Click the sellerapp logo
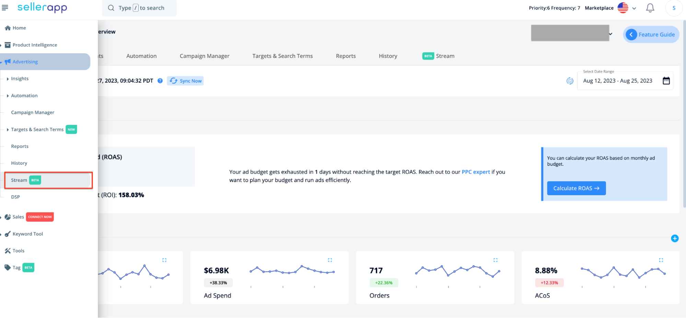The height and width of the screenshot is (318, 686). click(x=42, y=8)
